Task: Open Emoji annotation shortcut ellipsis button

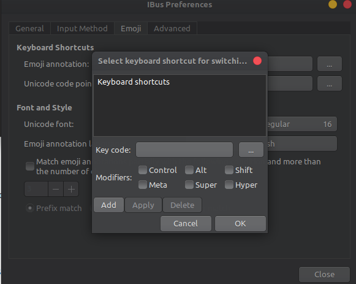Action: click(330, 64)
